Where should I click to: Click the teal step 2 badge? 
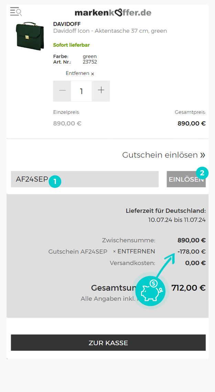point(202,173)
